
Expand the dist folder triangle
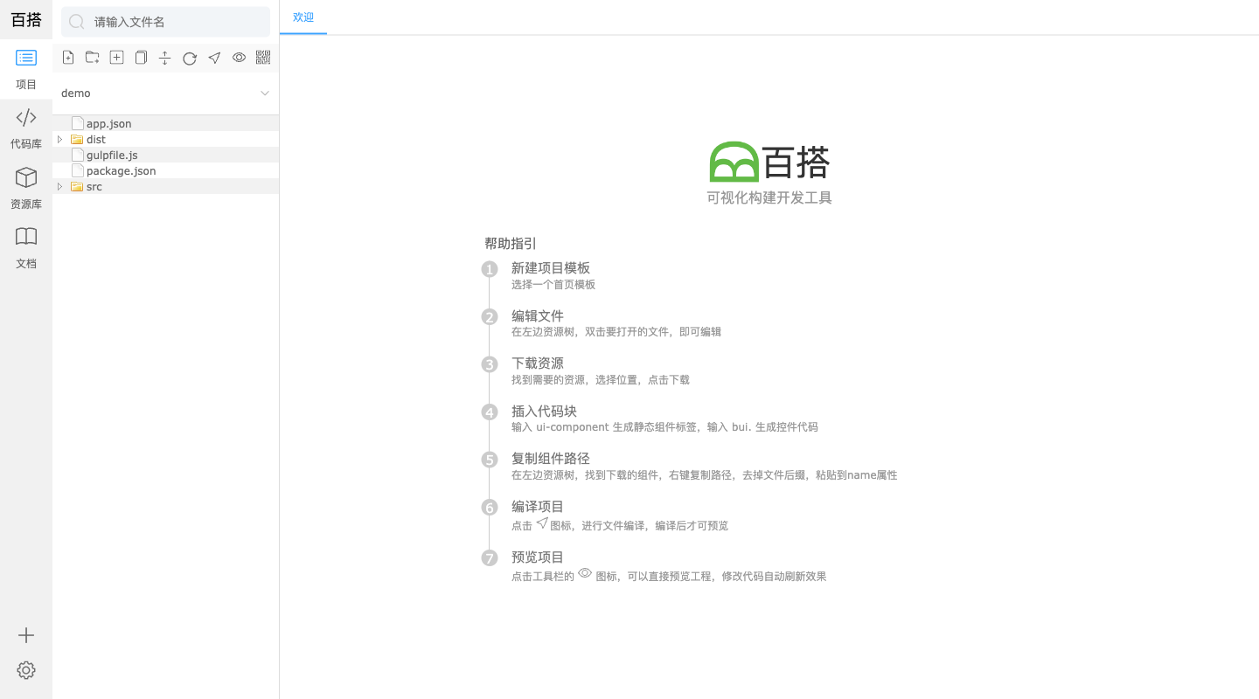tap(59, 139)
